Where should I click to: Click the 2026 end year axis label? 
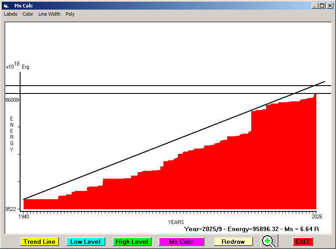click(x=315, y=216)
